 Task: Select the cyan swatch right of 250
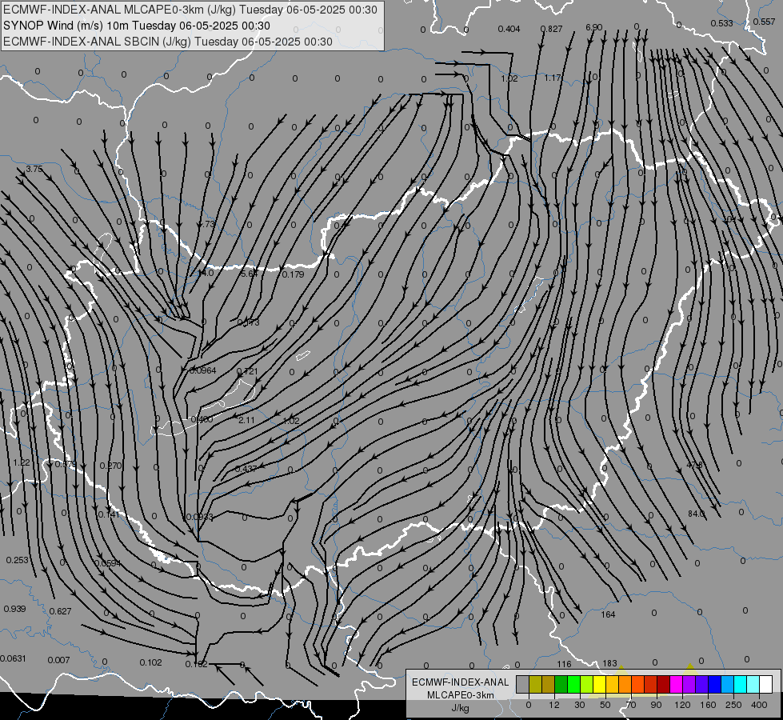[x=741, y=684]
